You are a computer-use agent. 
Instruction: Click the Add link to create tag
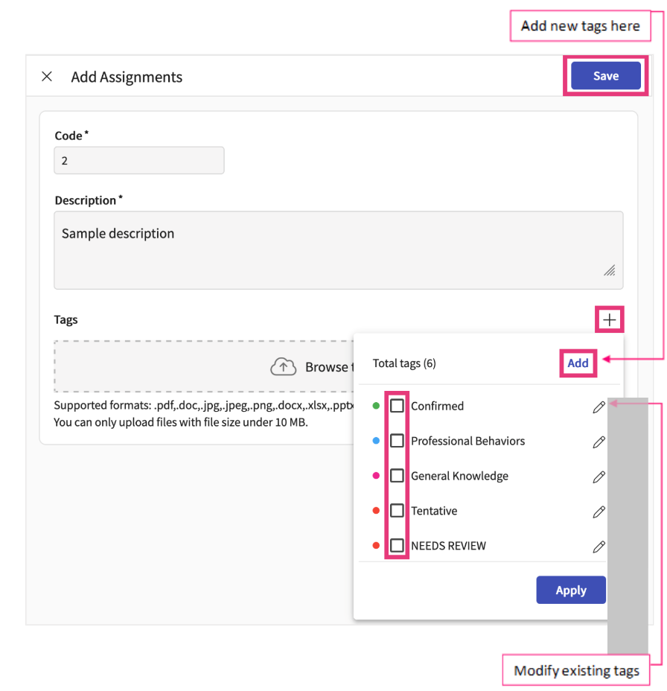pyautogui.click(x=578, y=363)
